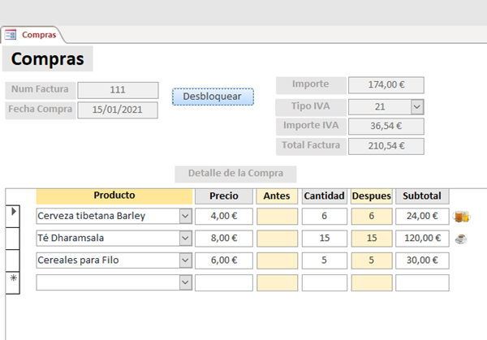Select the new record row selector asterisk

pos(13,280)
